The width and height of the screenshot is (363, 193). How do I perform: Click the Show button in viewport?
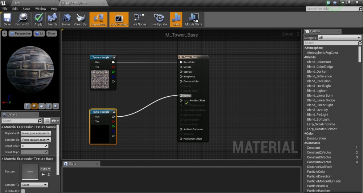point(52,33)
